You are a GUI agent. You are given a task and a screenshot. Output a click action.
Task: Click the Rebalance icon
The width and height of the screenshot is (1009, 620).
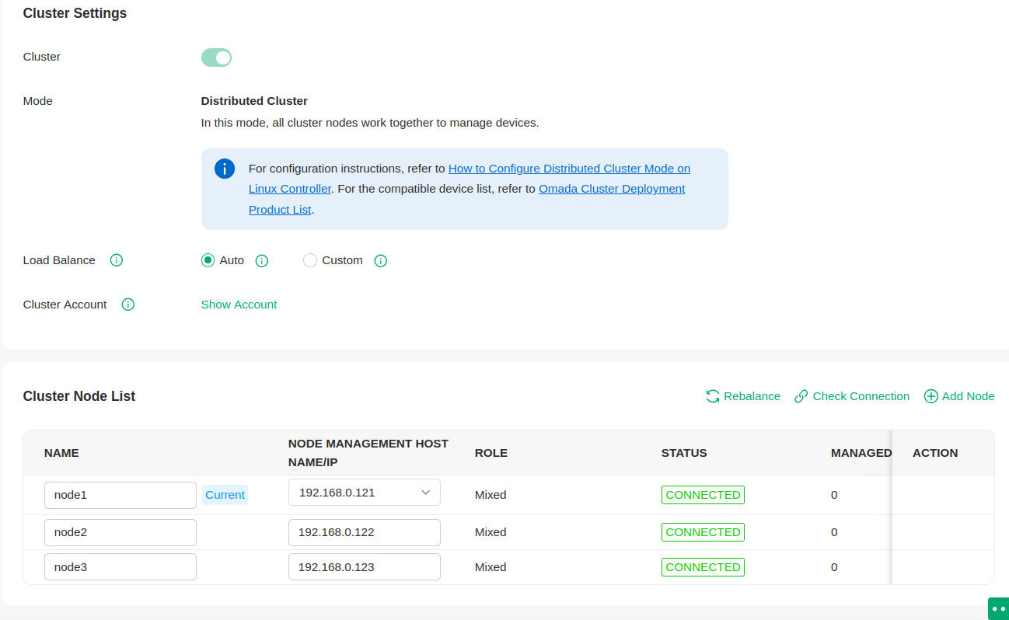click(x=713, y=396)
